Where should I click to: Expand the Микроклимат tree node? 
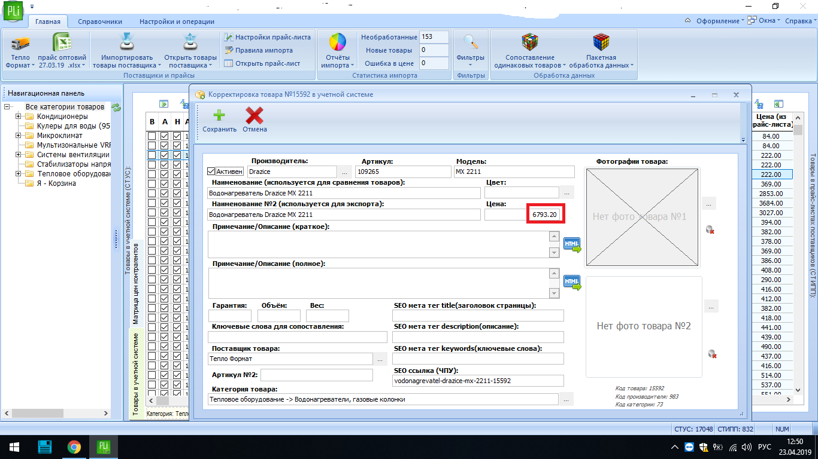(x=19, y=136)
